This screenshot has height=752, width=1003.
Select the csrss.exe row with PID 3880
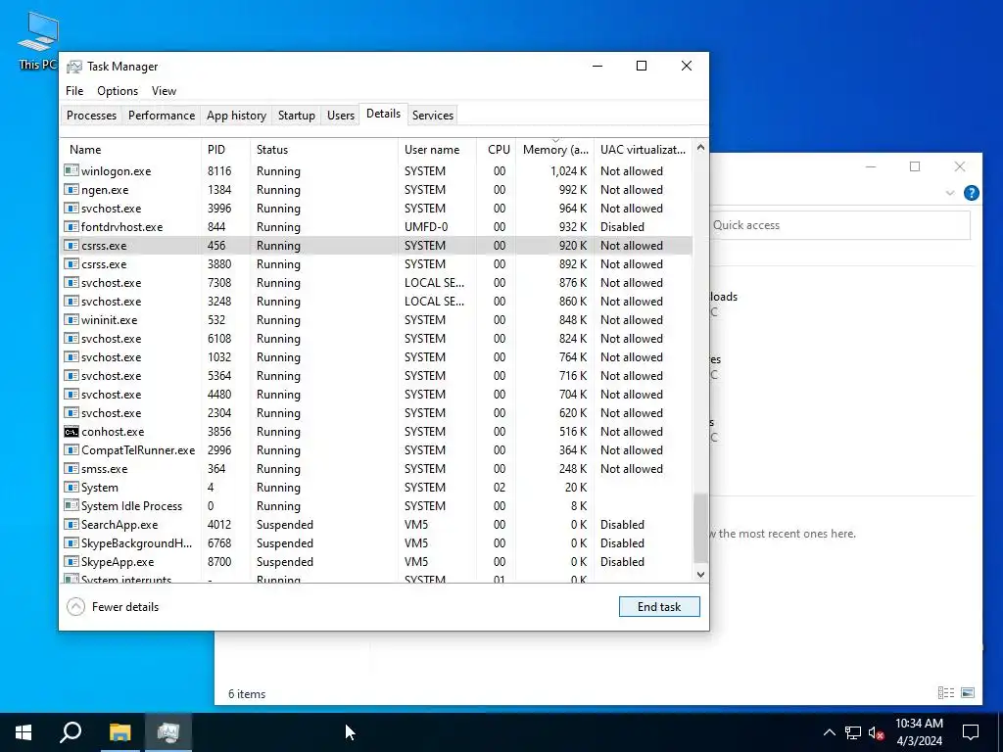coord(377,264)
